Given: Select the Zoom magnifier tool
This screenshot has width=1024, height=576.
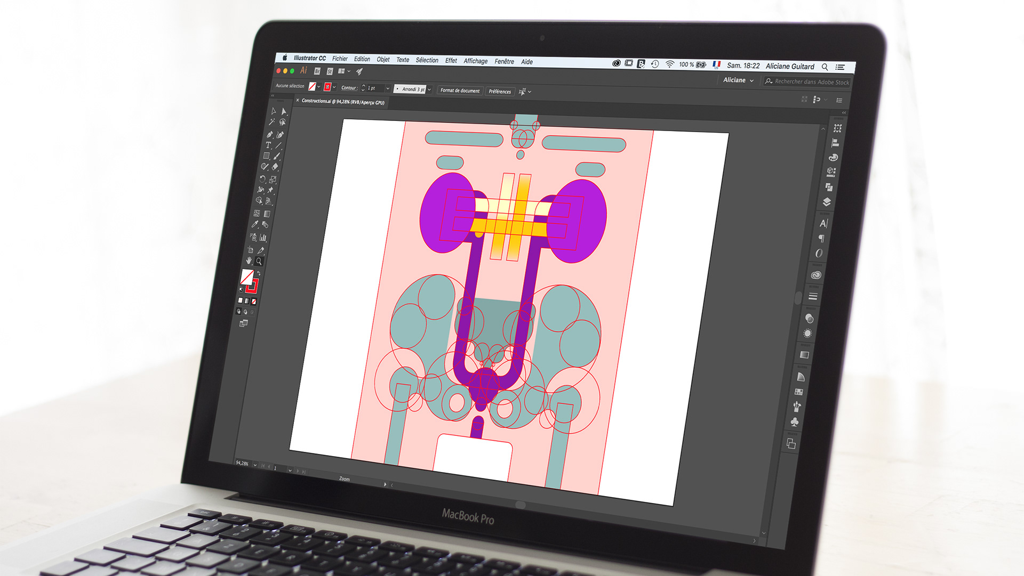Looking at the screenshot, I should click(x=259, y=261).
